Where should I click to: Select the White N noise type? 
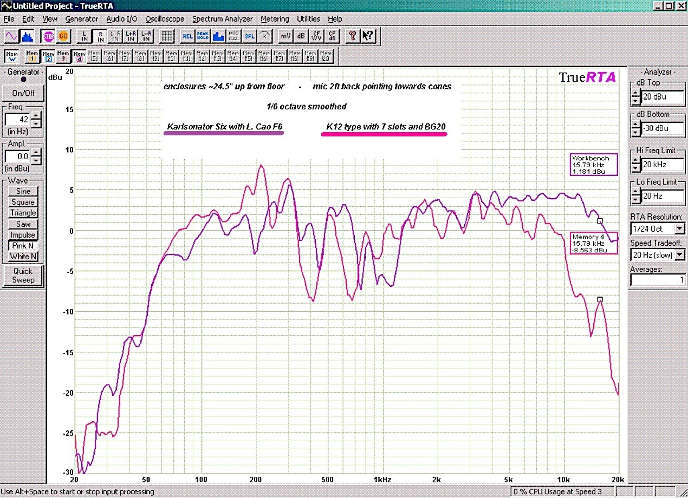23,256
